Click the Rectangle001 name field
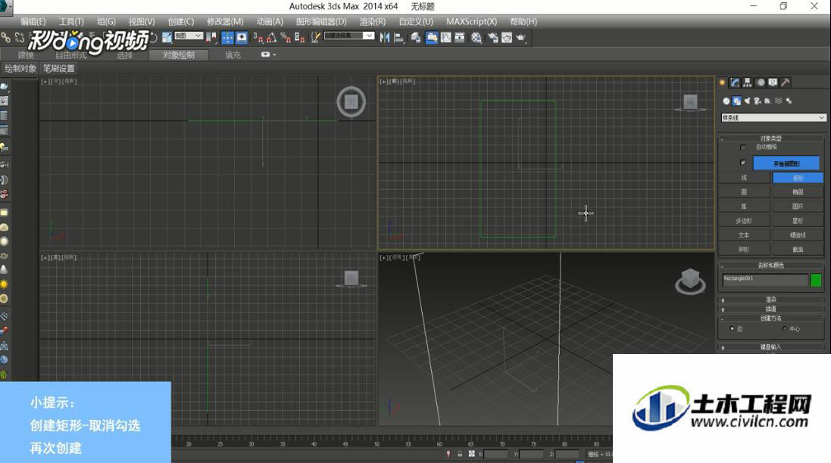 pyautogui.click(x=765, y=279)
